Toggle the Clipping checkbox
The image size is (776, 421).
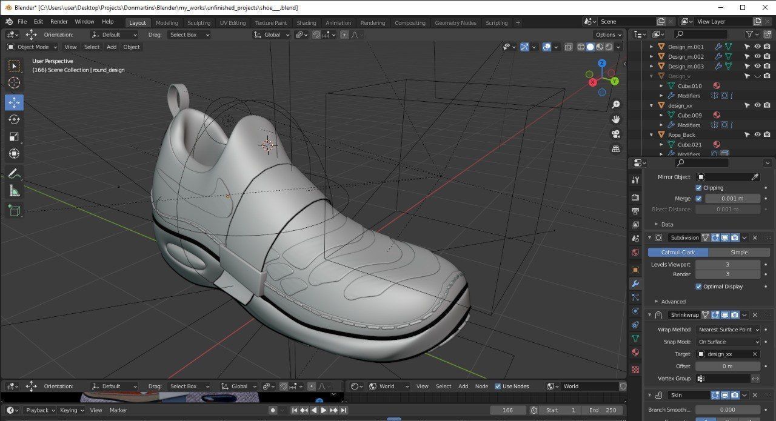point(698,188)
